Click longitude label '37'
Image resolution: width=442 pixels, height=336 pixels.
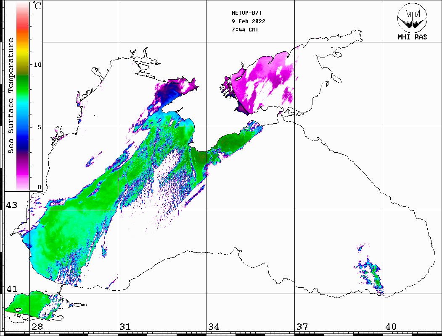[x=302, y=327]
